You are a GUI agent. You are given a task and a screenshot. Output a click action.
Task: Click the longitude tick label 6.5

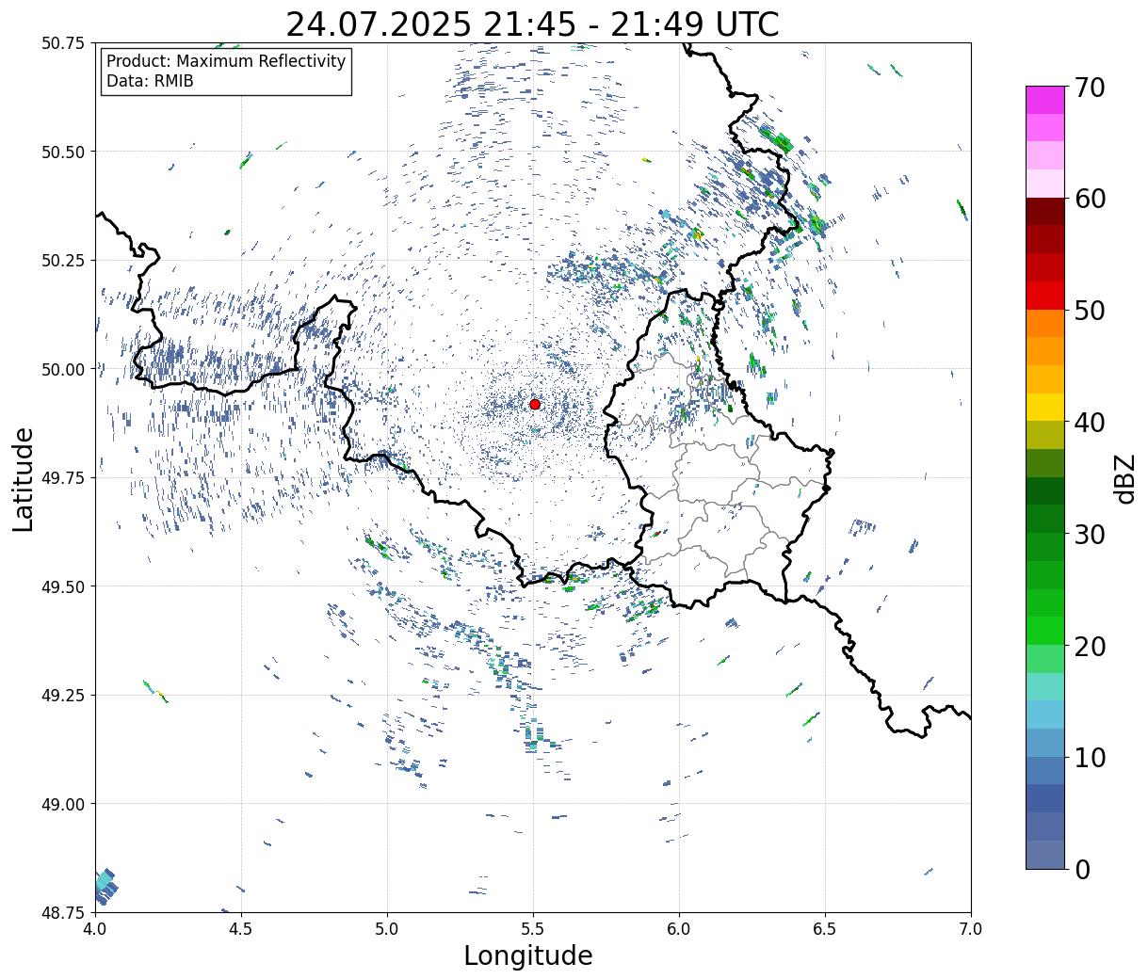pos(825,928)
